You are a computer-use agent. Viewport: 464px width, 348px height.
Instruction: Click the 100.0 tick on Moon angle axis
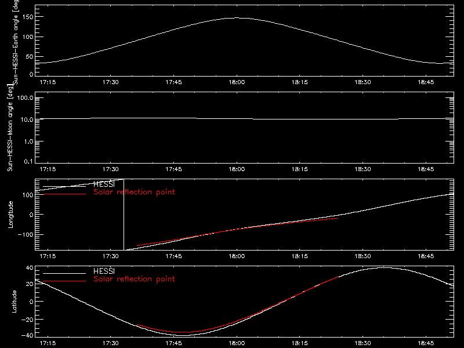[25, 98]
